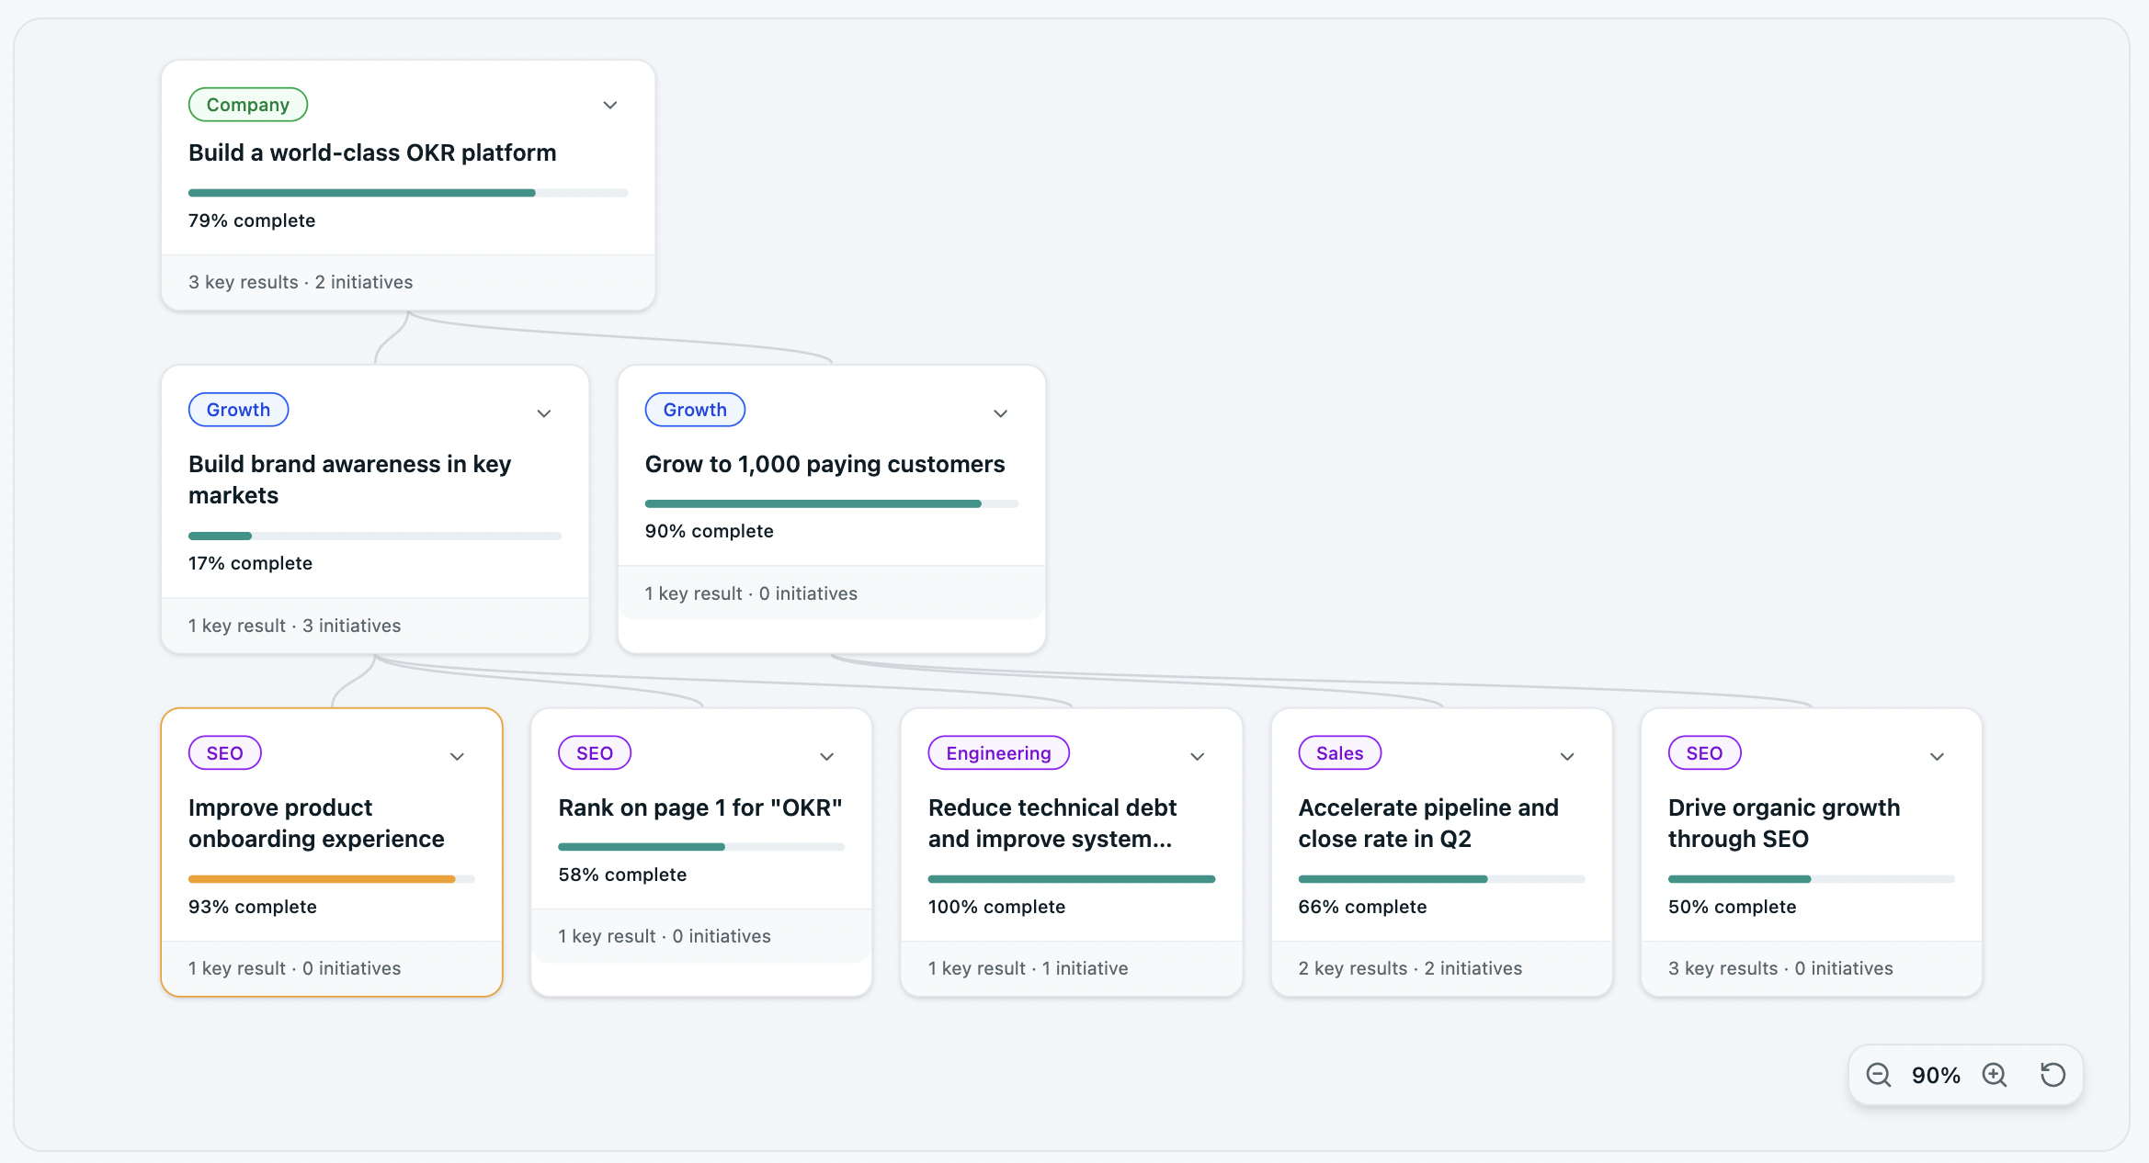Open the Build brand awareness in key markets title

coord(350,480)
